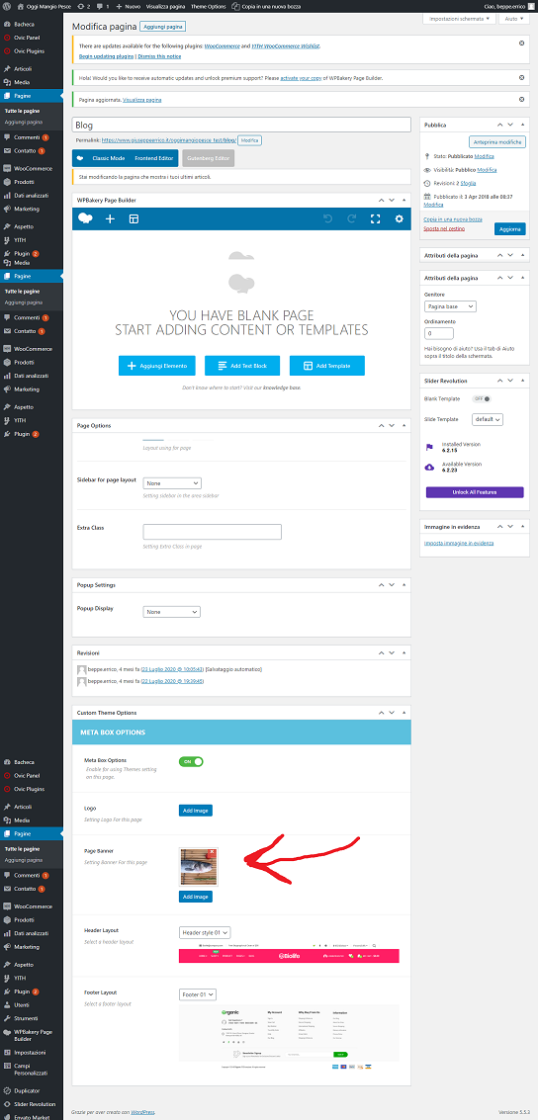Click the Imposta immagine in evidenza link
This screenshot has width=538, height=1120.
(459, 543)
